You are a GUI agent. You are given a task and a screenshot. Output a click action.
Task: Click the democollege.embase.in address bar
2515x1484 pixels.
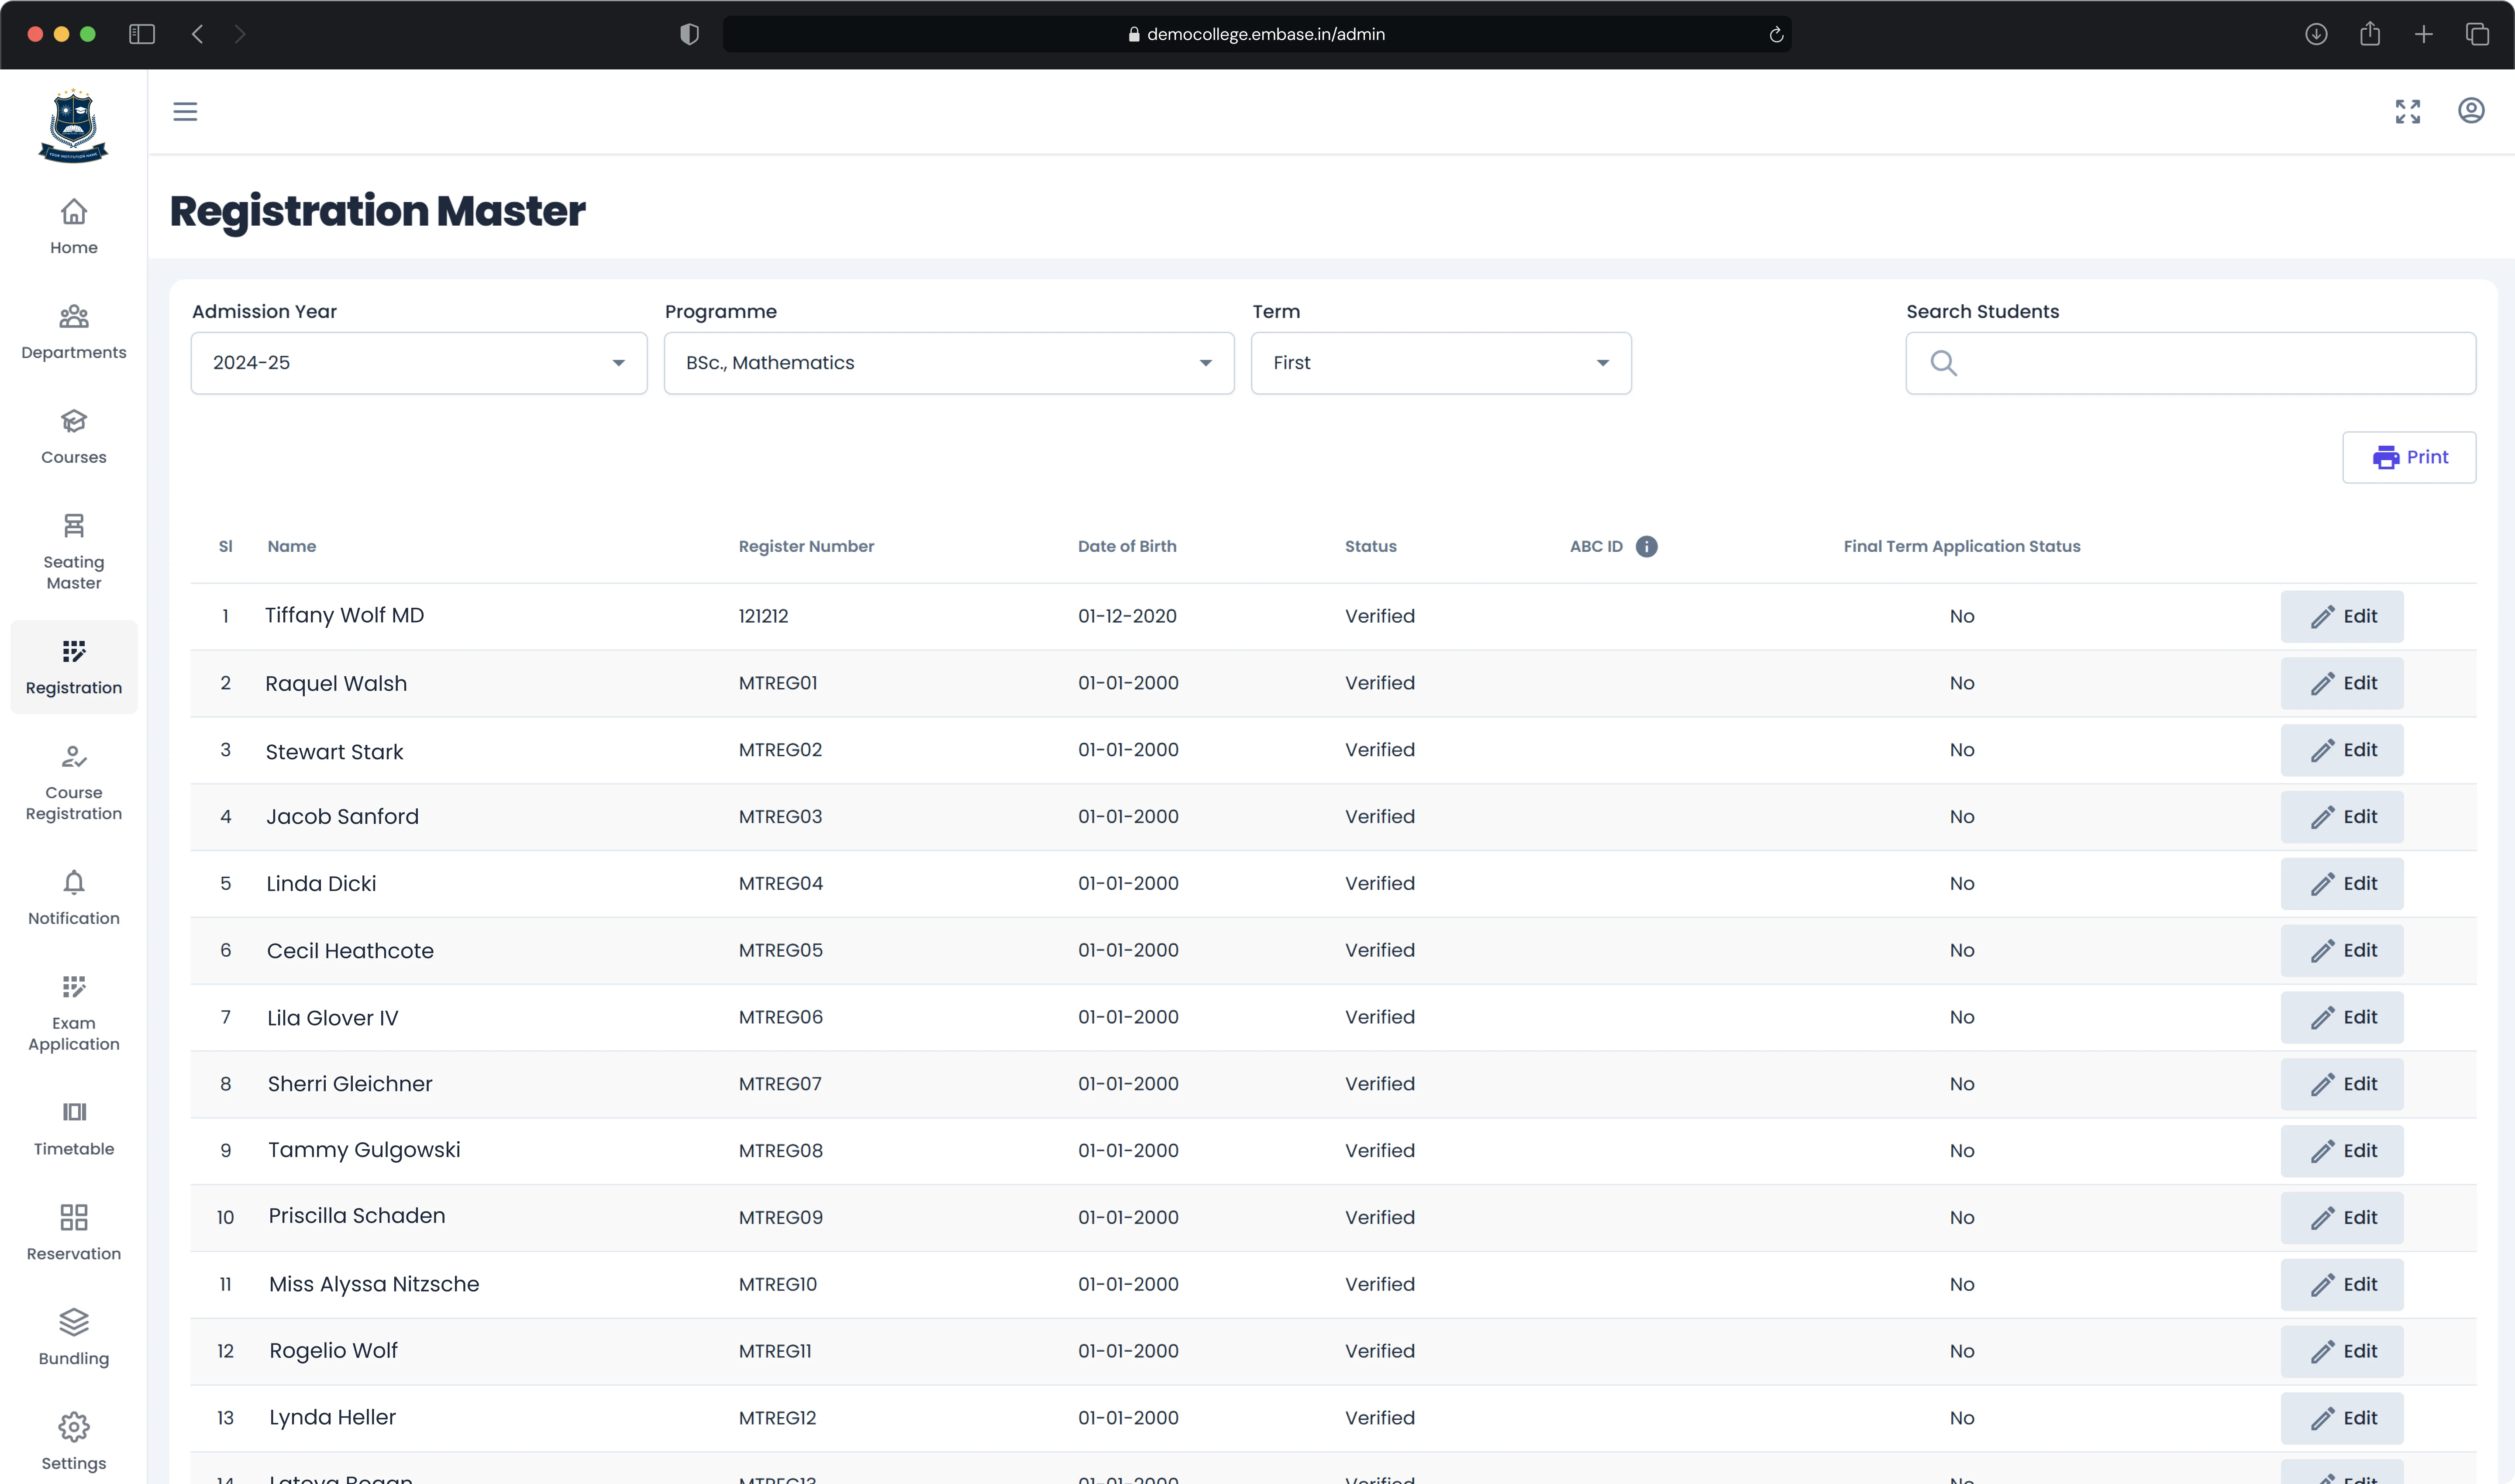point(1257,34)
